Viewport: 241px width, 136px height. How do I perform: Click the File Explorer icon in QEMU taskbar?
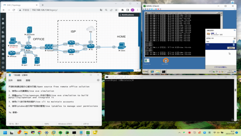(158, 71)
